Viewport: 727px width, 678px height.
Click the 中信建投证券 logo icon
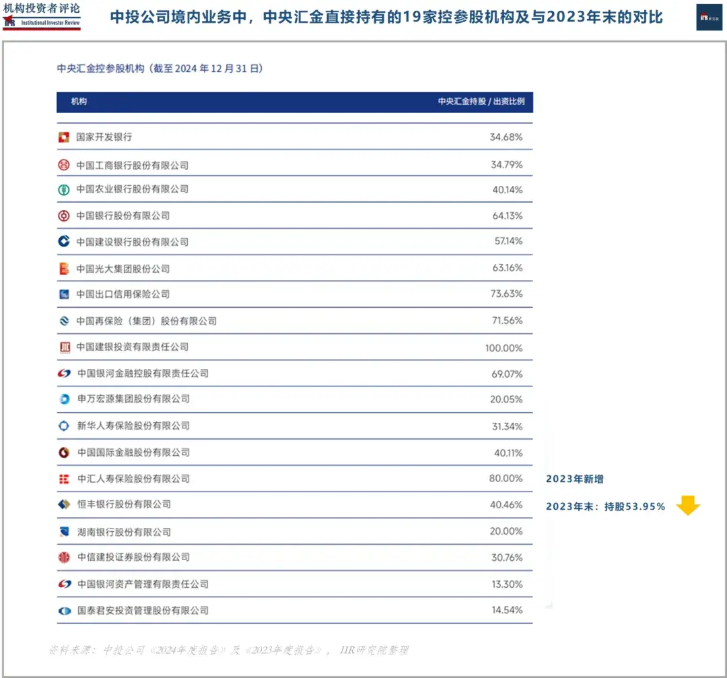64,557
